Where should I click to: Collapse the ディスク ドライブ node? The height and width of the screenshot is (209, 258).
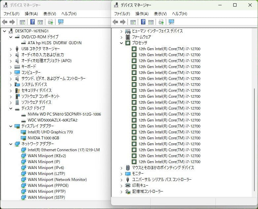11,108
